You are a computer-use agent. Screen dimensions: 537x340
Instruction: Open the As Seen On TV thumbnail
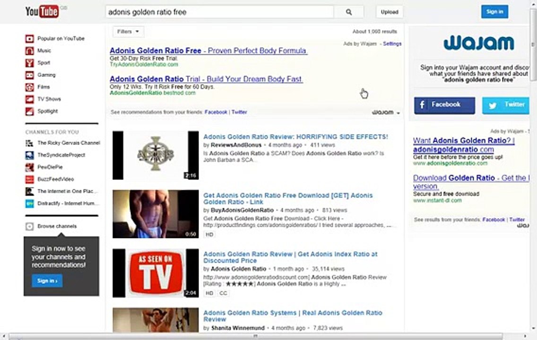[x=156, y=273]
